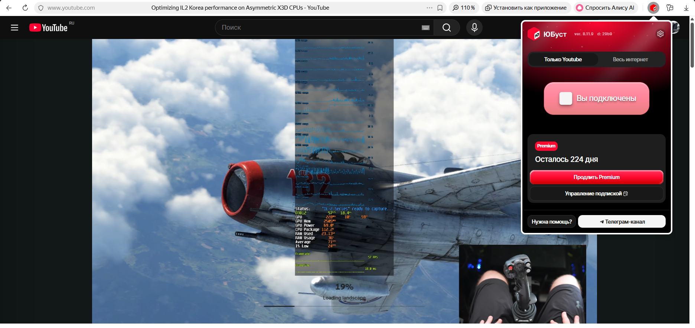Open the YouTube hamburger menu
Image resolution: width=695 pixels, height=328 pixels.
point(14,27)
